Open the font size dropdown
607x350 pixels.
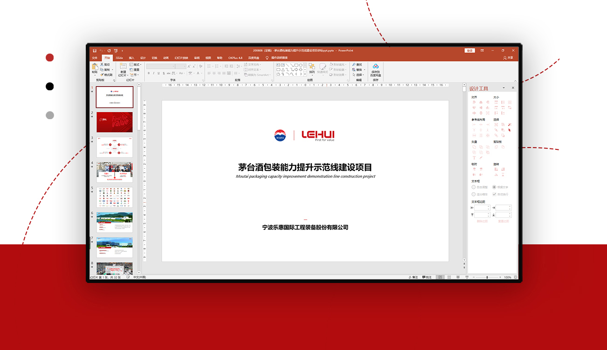click(185, 66)
